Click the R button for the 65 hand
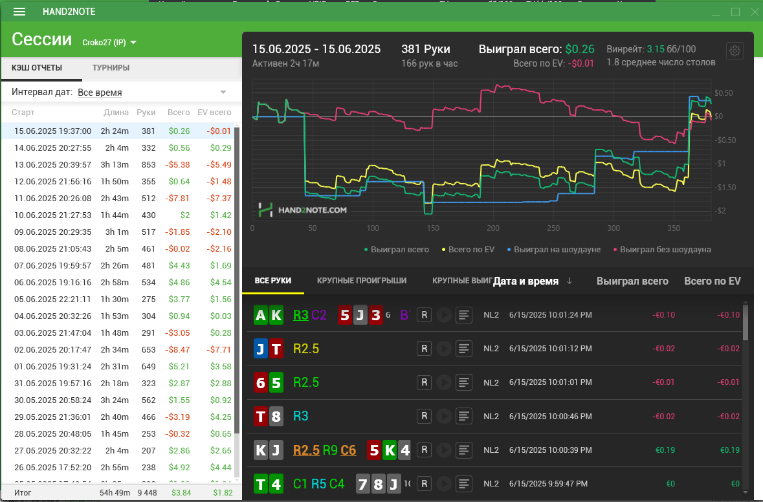This screenshot has width=763, height=502. (x=425, y=382)
